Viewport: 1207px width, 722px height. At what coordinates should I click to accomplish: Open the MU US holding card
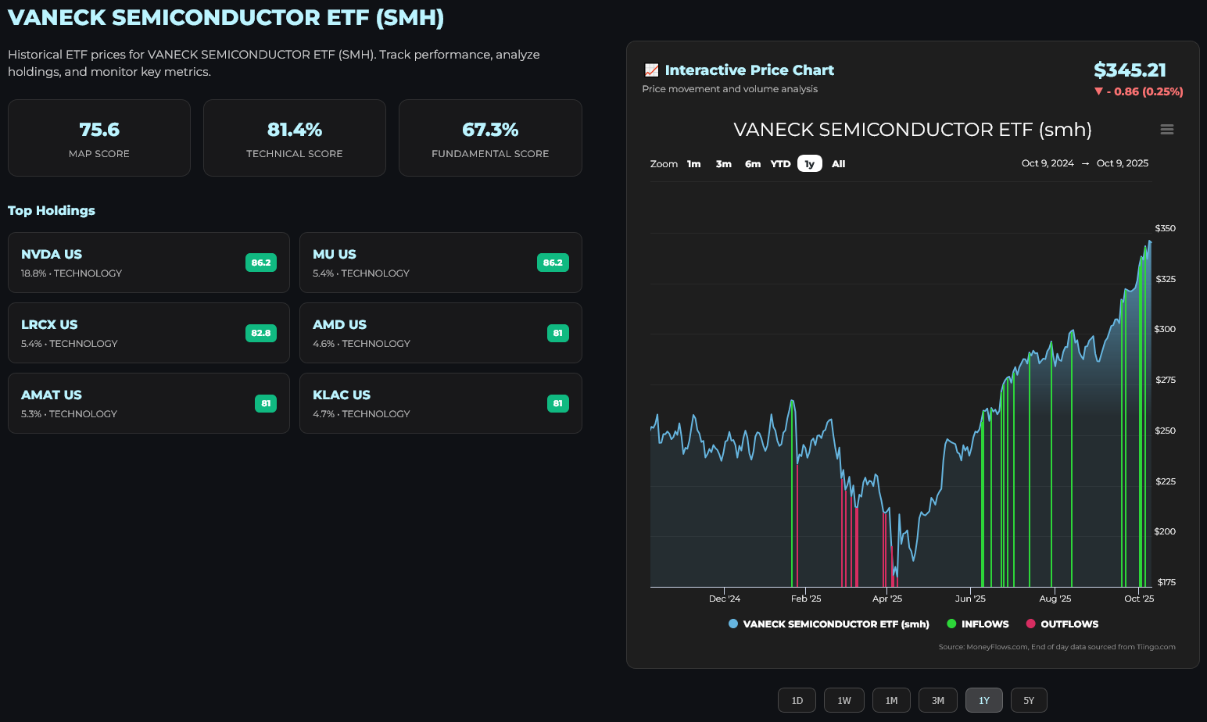pyautogui.click(x=441, y=263)
